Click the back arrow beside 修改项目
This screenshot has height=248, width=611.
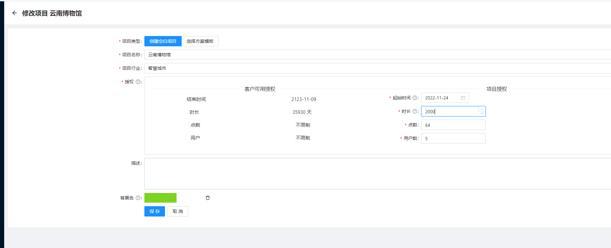pos(14,13)
